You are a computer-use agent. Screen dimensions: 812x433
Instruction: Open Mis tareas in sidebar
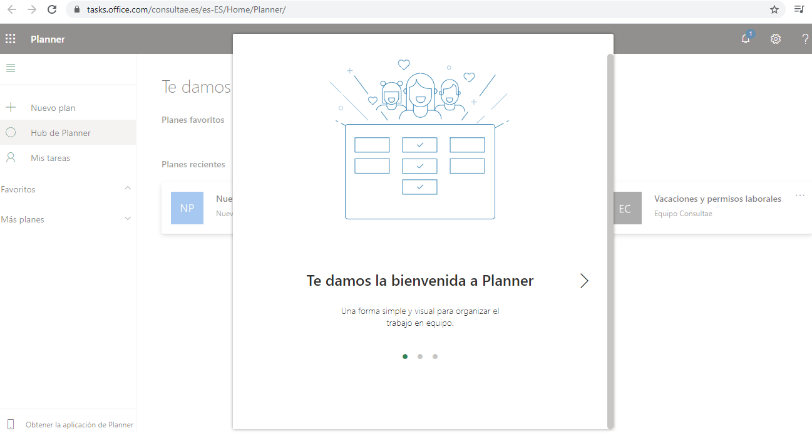point(68,158)
